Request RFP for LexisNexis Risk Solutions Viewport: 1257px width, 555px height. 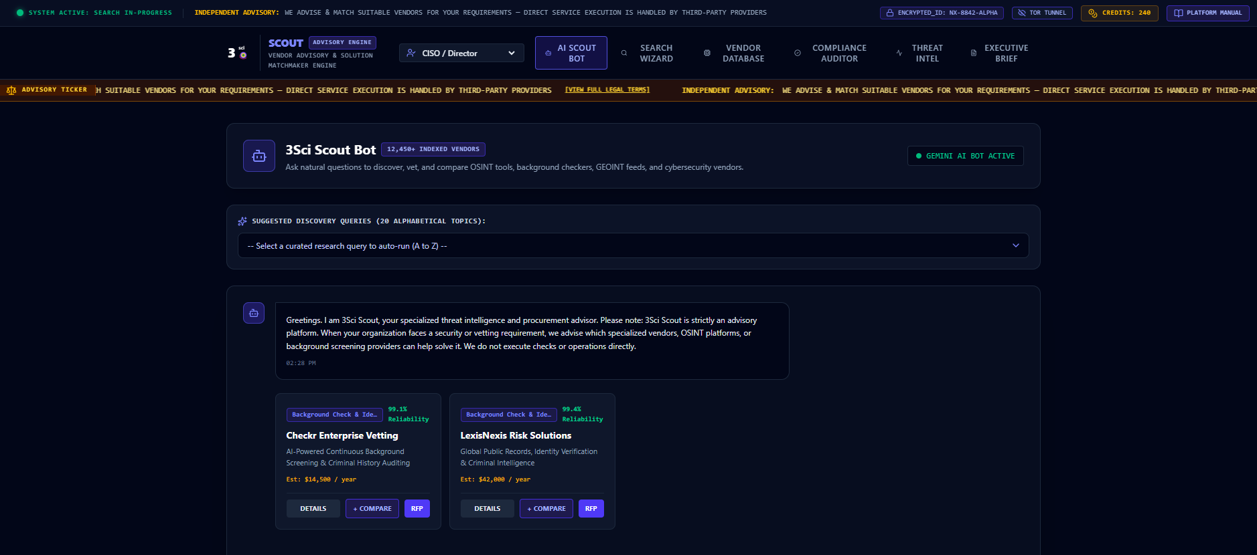[591, 508]
